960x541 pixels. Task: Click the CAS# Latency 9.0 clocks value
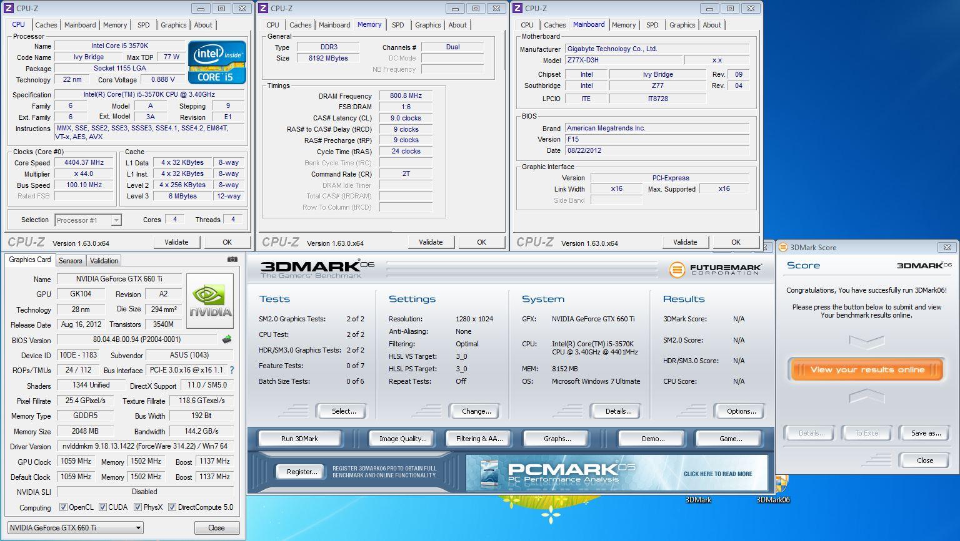406,118
